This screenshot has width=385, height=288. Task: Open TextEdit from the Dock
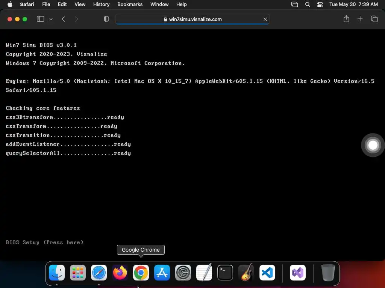(x=204, y=273)
